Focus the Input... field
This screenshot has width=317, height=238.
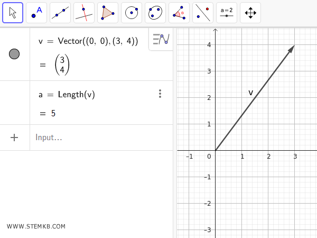95,138
